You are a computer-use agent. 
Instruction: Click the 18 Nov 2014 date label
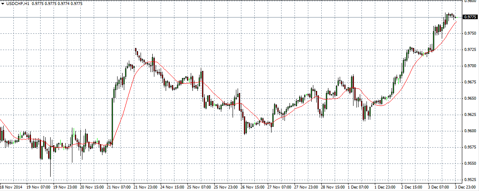click(12, 187)
